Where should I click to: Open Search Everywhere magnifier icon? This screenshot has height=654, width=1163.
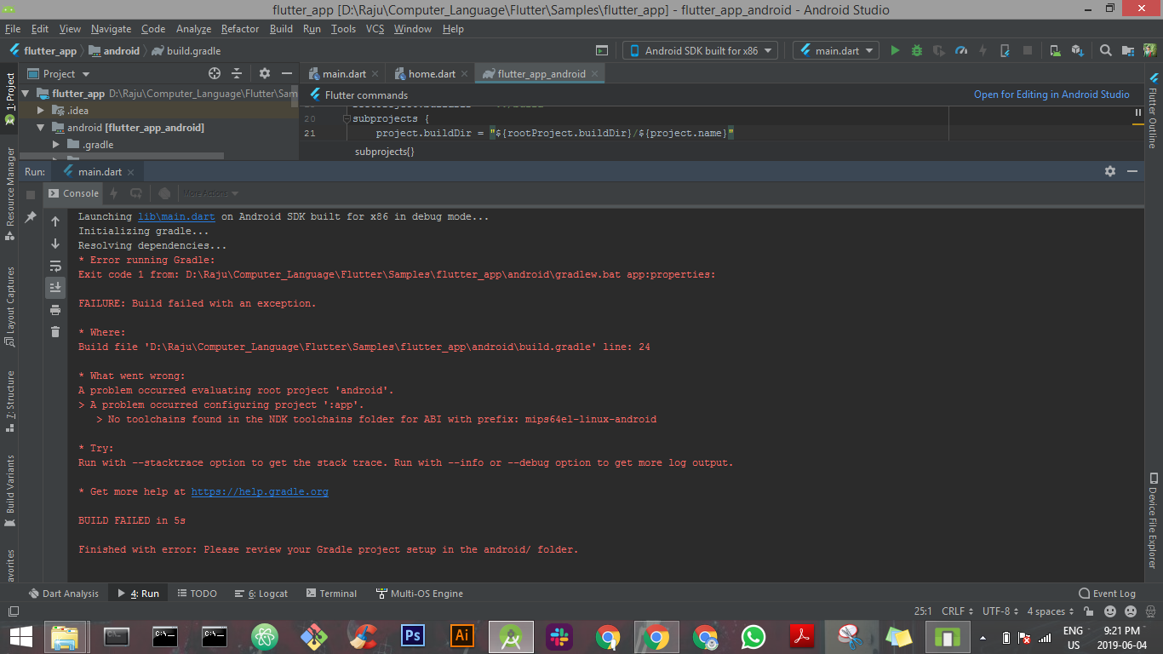1105,50
